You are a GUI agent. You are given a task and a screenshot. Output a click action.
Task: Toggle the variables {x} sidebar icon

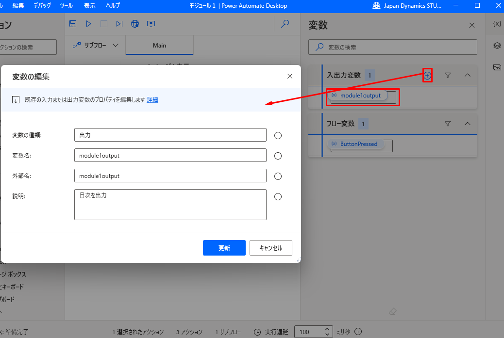[x=497, y=24]
